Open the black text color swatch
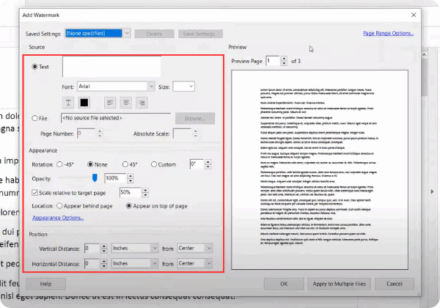Screen dimensions: 440x308 tap(84, 103)
